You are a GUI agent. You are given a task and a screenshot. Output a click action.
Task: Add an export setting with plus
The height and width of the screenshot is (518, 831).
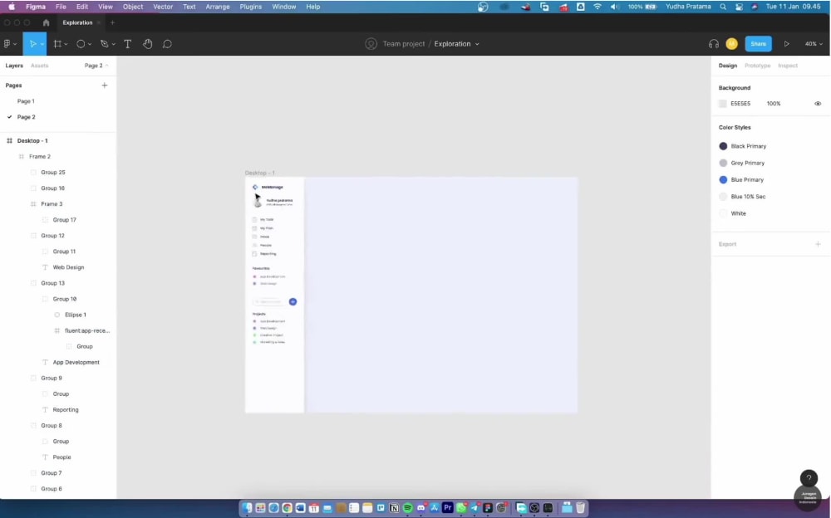click(x=818, y=244)
